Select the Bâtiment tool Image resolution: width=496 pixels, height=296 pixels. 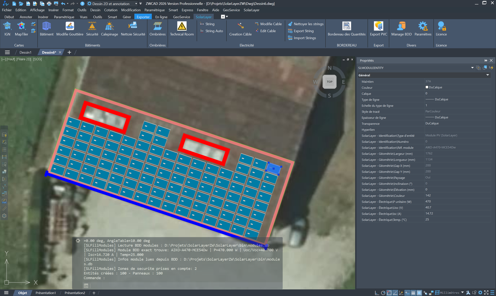(46, 28)
